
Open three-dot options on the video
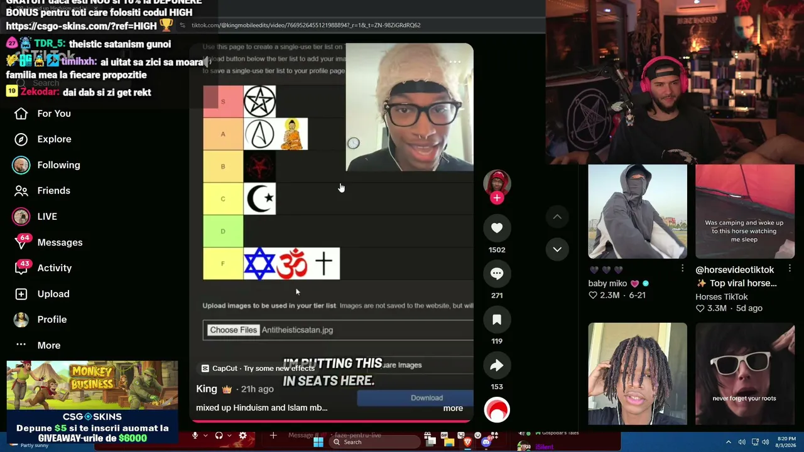[x=455, y=62]
